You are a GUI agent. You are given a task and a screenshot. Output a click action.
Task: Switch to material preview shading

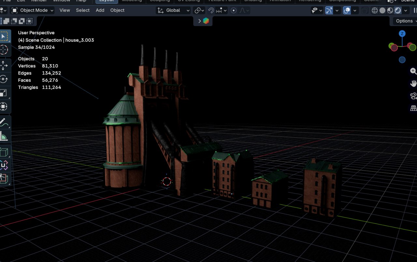click(x=390, y=10)
